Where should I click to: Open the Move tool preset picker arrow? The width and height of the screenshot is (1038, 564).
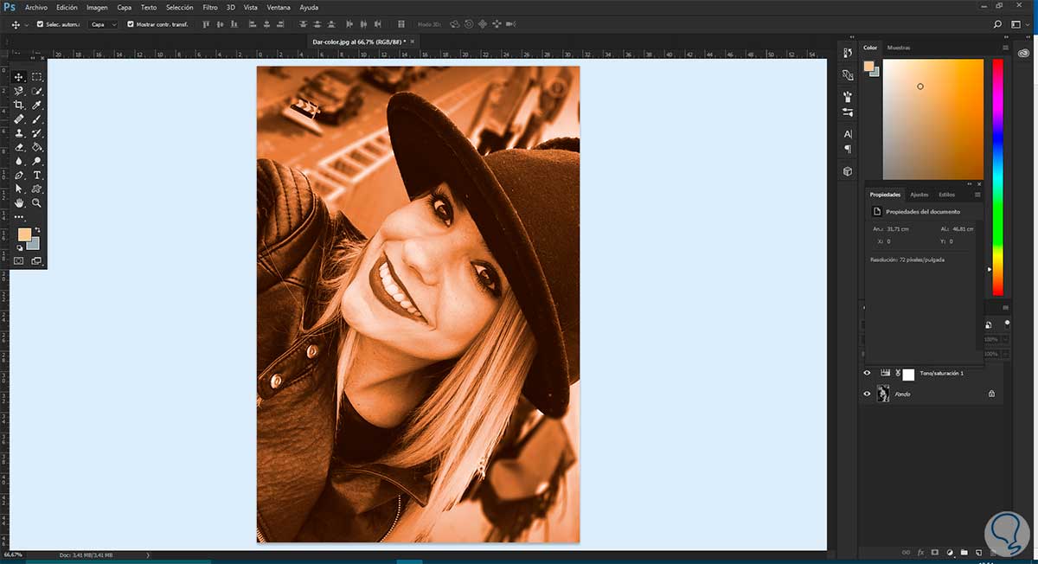(x=27, y=24)
